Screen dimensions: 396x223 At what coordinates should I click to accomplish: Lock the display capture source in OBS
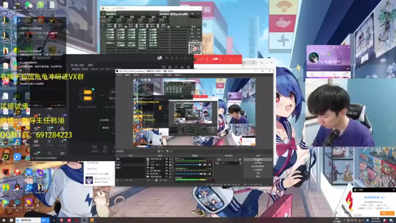[170, 171]
